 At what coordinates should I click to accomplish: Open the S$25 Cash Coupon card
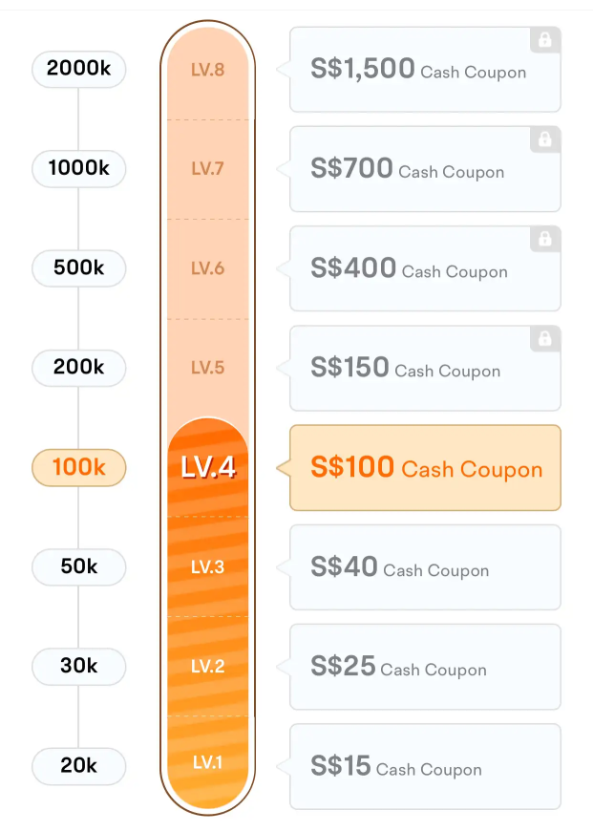pos(425,667)
